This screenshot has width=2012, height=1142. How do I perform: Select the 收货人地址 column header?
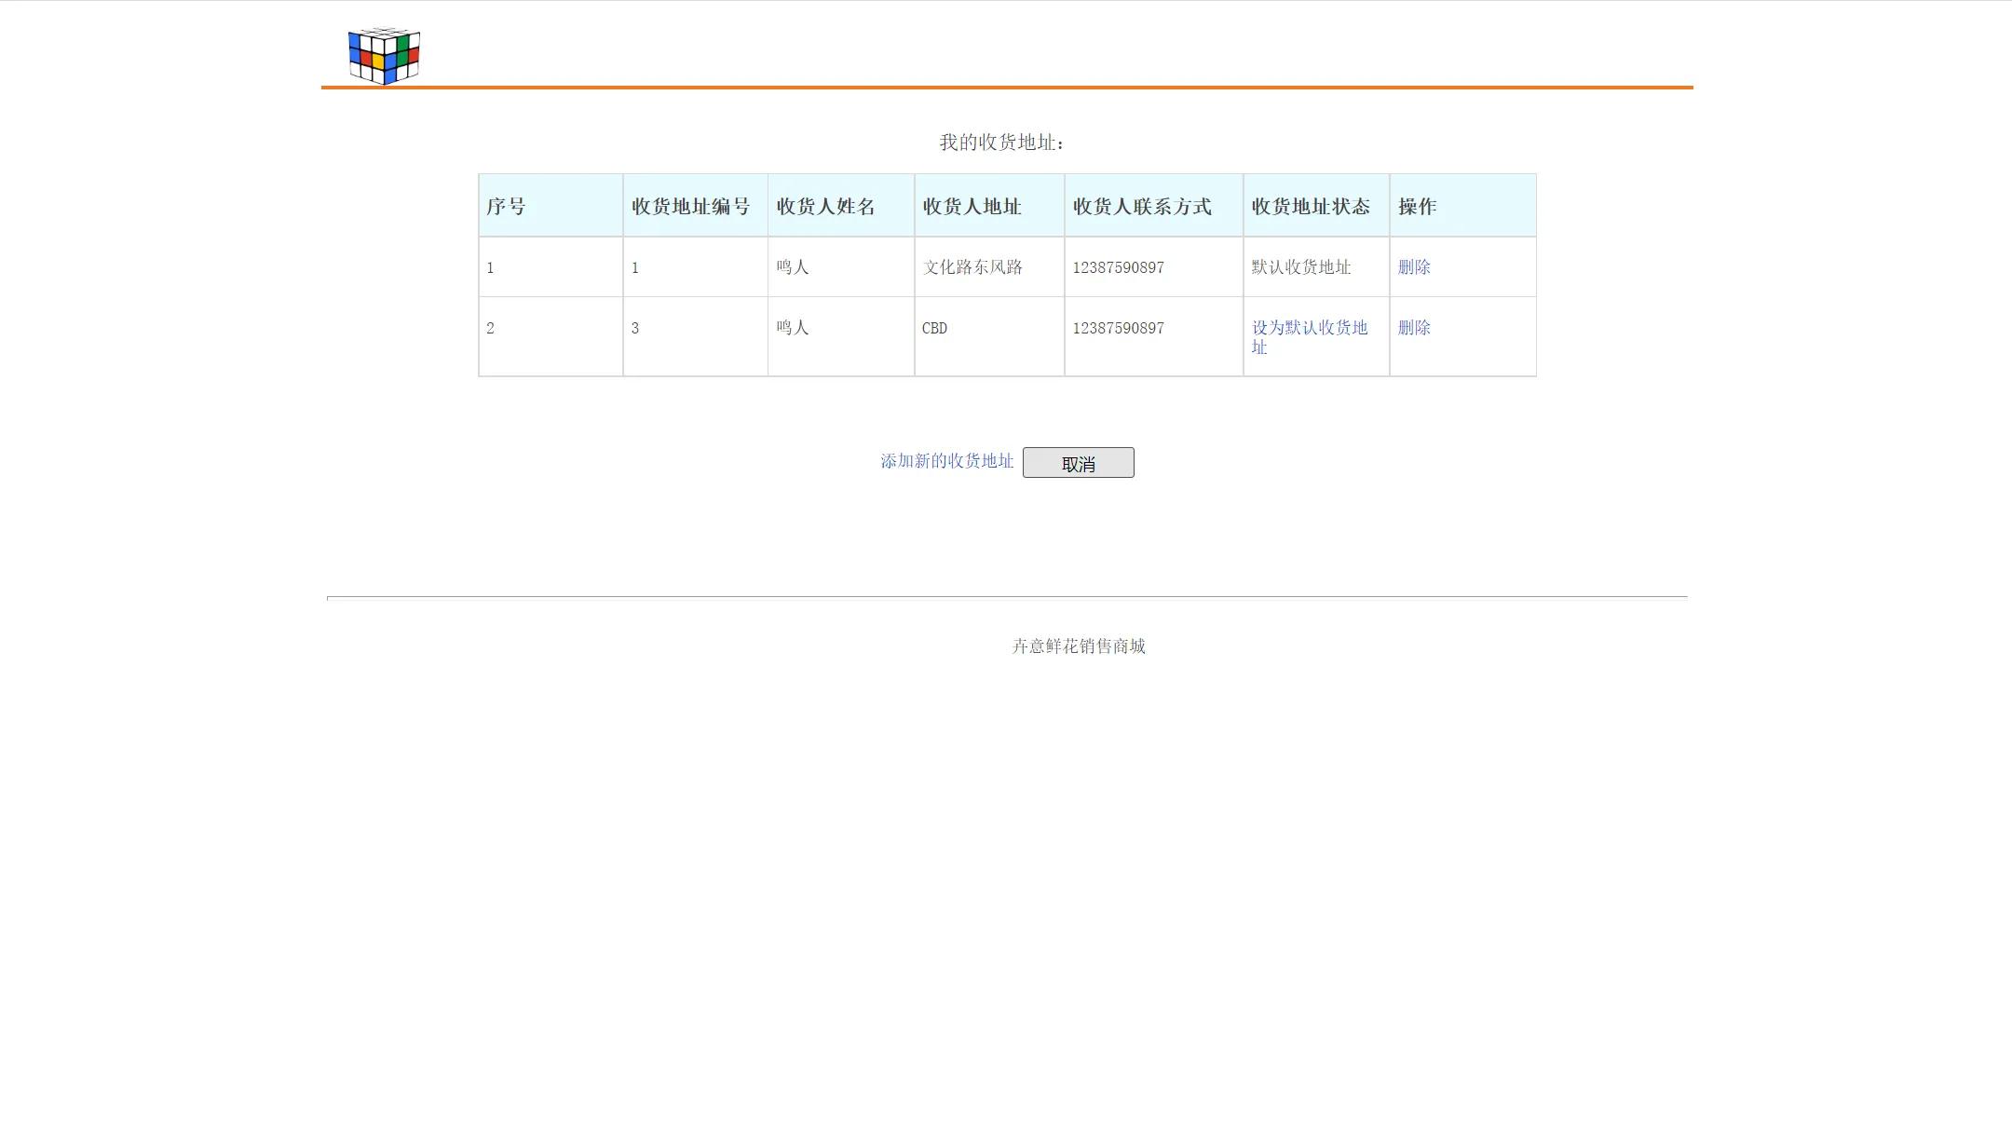coord(989,206)
